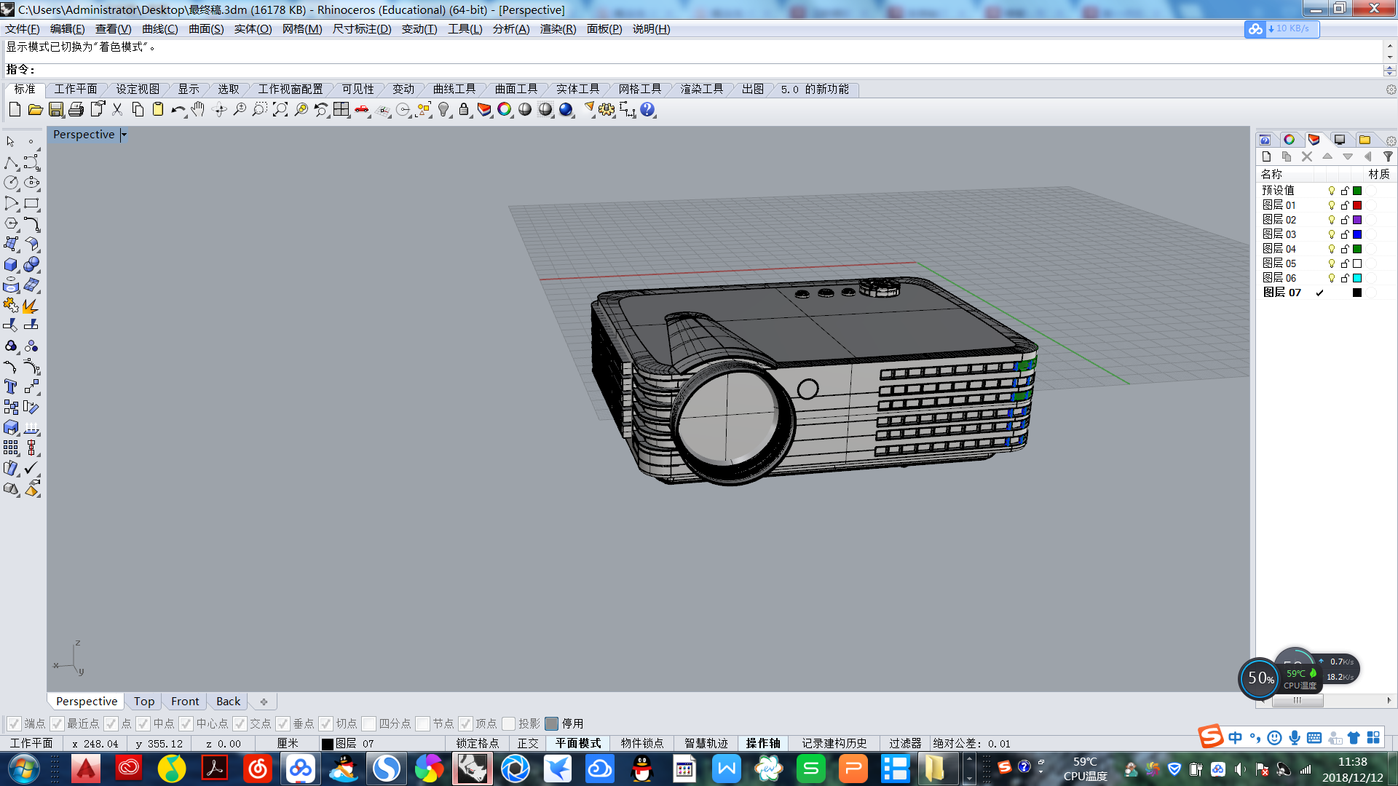Hide 图层 03 via its light bulb
The height and width of the screenshot is (786, 1398).
tap(1332, 234)
